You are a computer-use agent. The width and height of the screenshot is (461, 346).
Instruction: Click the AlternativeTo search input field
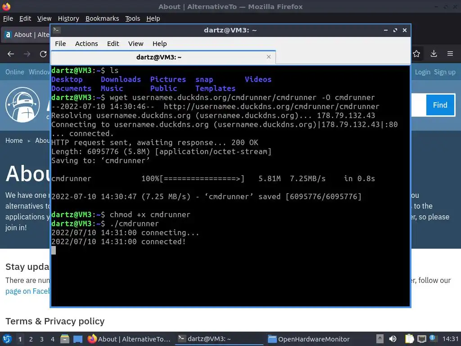click(x=418, y=105)
